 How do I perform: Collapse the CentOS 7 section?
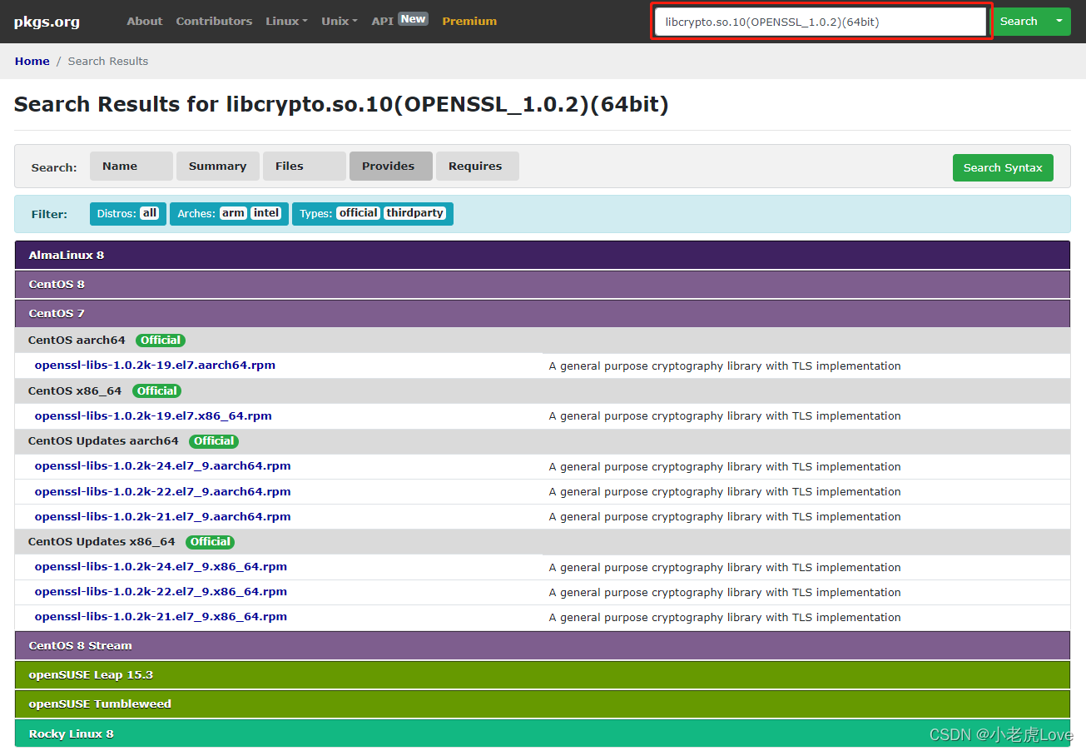(543, 313)
